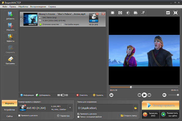This screenshot has height=121, width=182.
Task: Click the Соединить join videos icon
Action: tap(10, 49)
